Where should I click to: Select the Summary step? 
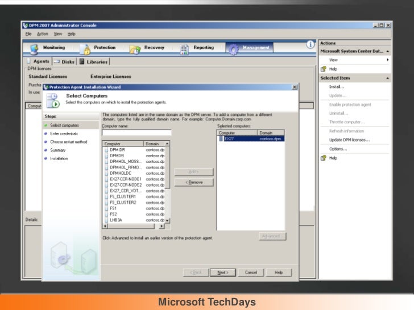point(58,150)
